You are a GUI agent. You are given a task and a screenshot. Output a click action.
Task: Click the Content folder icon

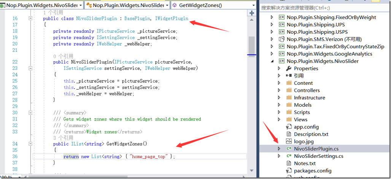coord(289,83)
